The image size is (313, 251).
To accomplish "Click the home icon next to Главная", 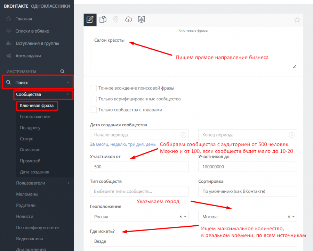I will 9,18.
